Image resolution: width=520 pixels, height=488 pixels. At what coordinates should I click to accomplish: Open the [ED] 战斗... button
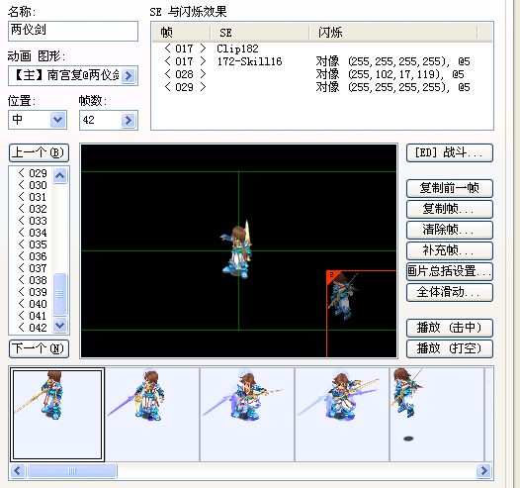tap(450, 152)
